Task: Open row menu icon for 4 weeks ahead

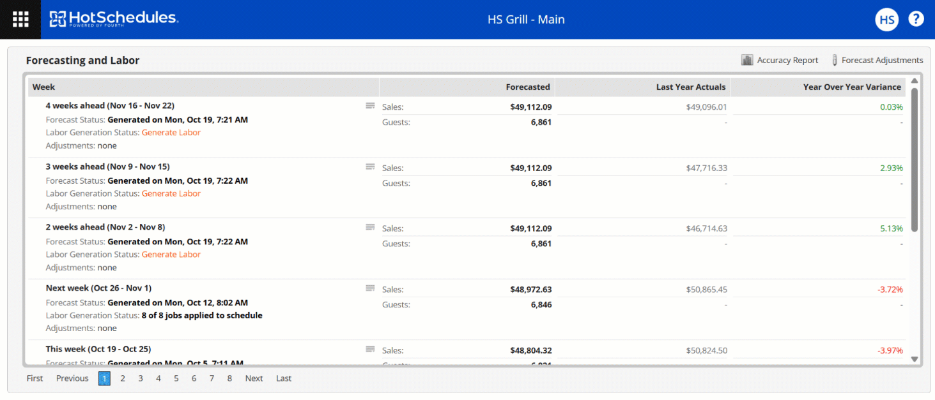Action: coord(370,106)
